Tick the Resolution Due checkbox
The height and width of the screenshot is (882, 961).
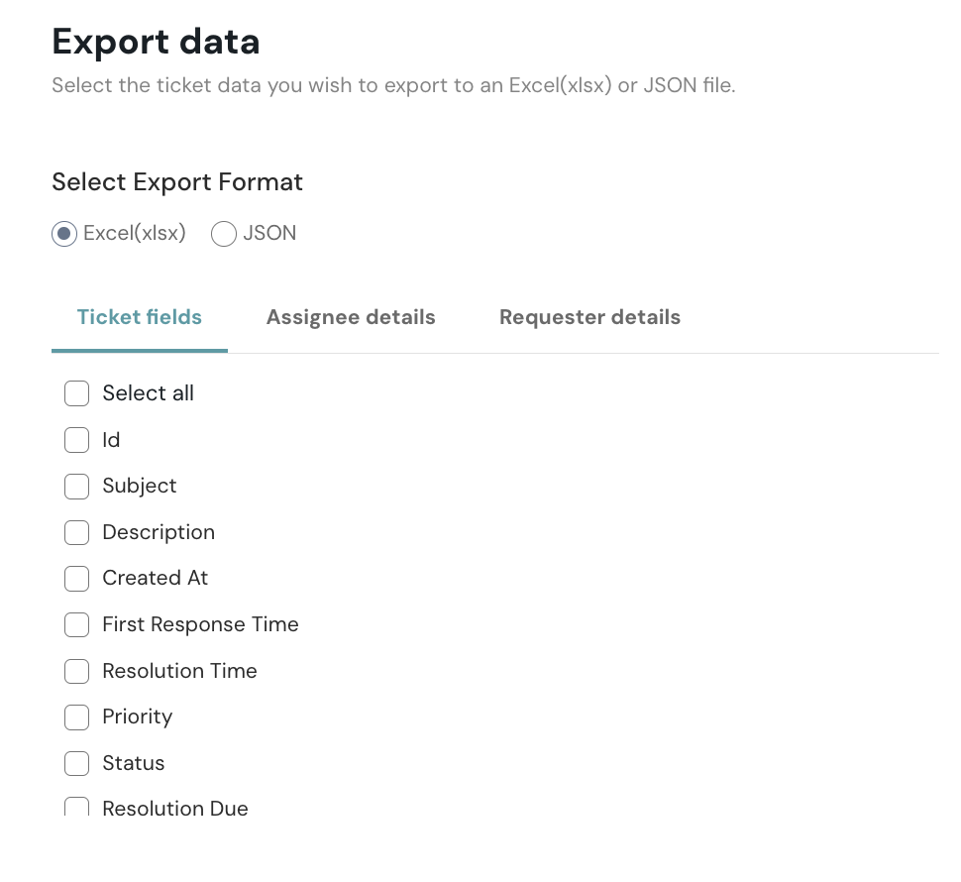(x=77, y=807)
